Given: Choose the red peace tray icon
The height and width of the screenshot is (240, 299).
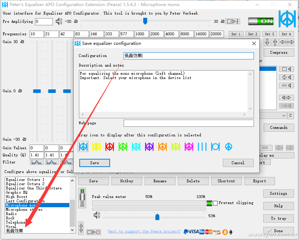Looking at the screenshot, I should pyautogui.click(x=110, y=147).
